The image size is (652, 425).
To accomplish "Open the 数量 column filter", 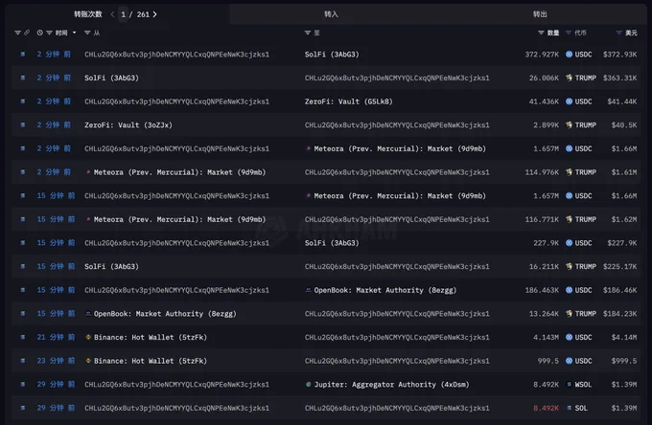I will [541, 33].
